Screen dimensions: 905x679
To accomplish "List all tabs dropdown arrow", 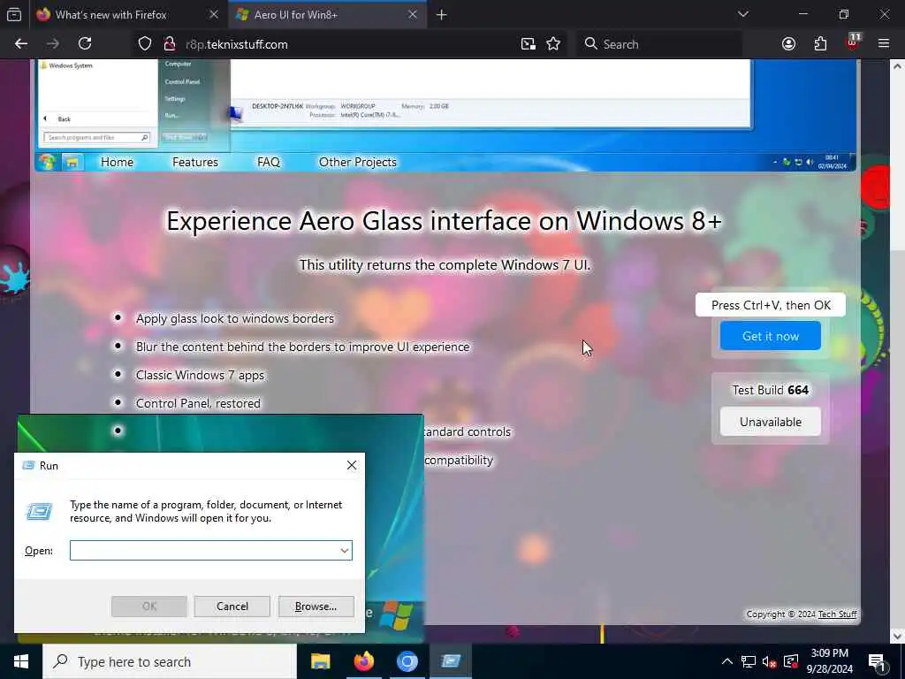I will point(742,14).
